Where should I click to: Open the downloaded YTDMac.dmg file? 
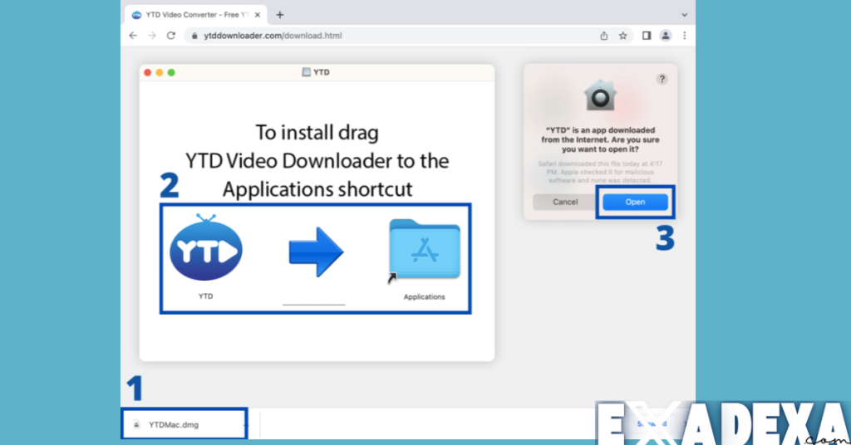click(x=184, y=424)
